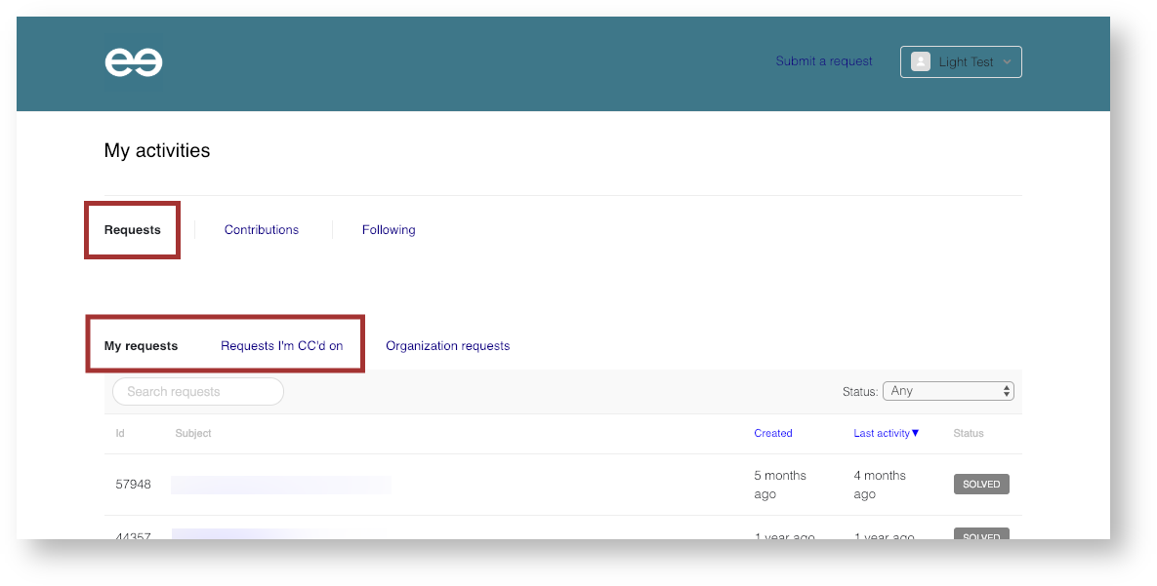Switch to the Requests tab
The height and width of the screenshot is (586, 1157).
pyautogui.click(x=133, y=230)
